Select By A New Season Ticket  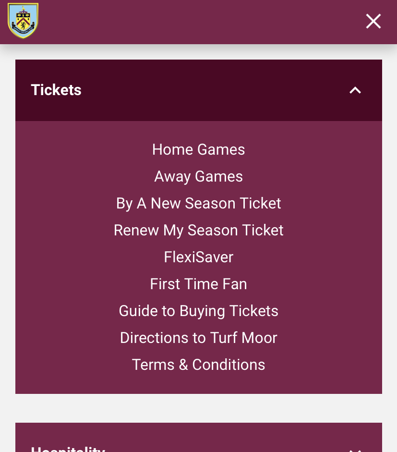pyautogui.click(x=199, y=203)
